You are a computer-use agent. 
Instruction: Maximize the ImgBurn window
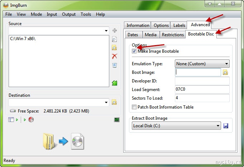click(220, 4)
